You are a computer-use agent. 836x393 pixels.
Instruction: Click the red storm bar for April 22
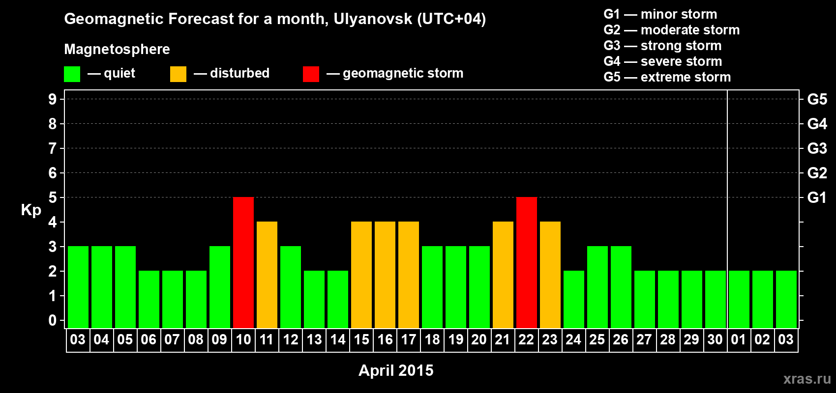tap(527, 262)
